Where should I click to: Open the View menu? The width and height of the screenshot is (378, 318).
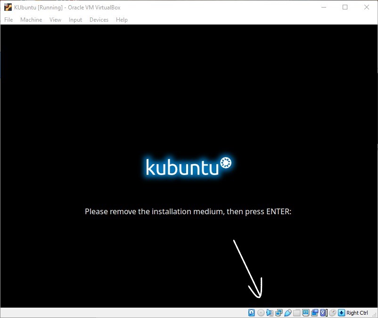click(55, 19)
